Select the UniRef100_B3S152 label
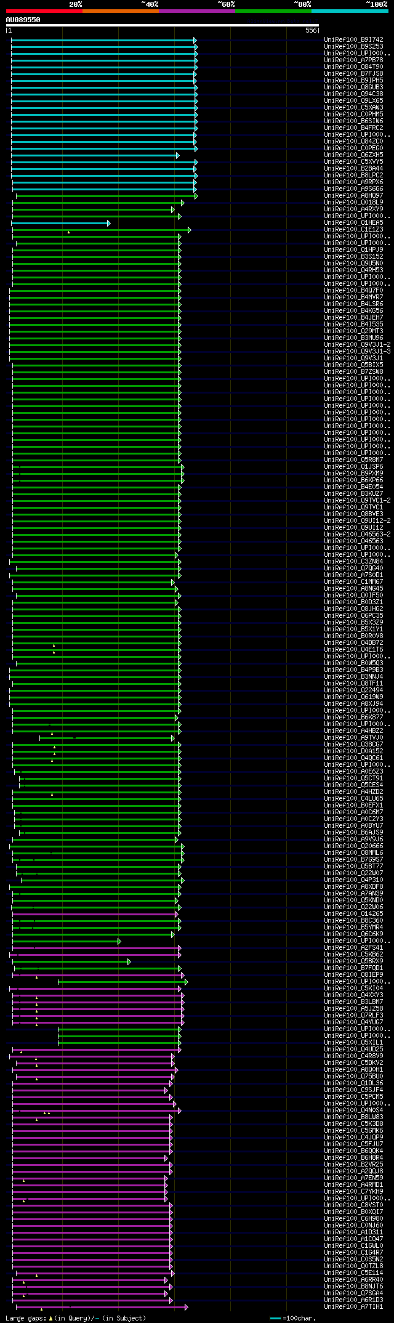Screen dimensions: 394x1323 coord(353,256)
